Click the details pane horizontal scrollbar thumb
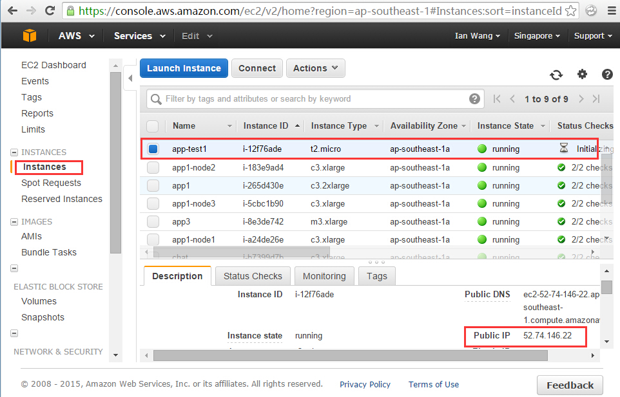This screenshot has height=397, width=620. (x=351, y=356)
